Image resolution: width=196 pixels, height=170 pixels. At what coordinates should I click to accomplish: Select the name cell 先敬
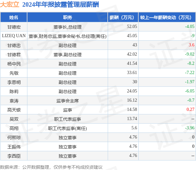pos(14,73)
